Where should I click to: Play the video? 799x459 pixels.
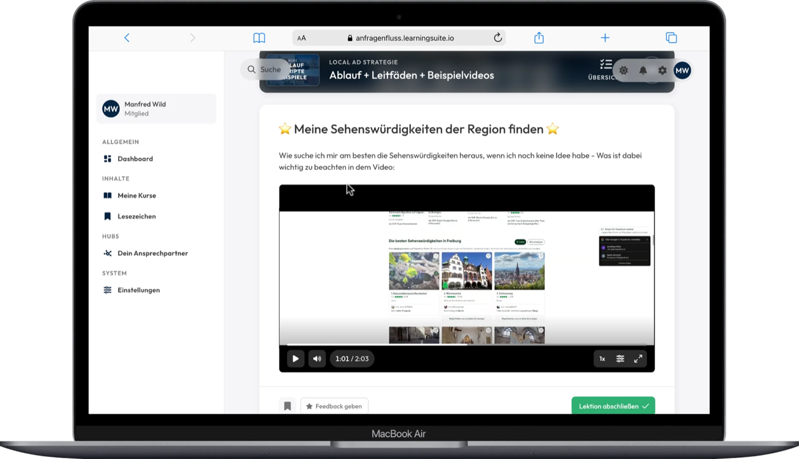pyautogui.click(x=295, y=359)
